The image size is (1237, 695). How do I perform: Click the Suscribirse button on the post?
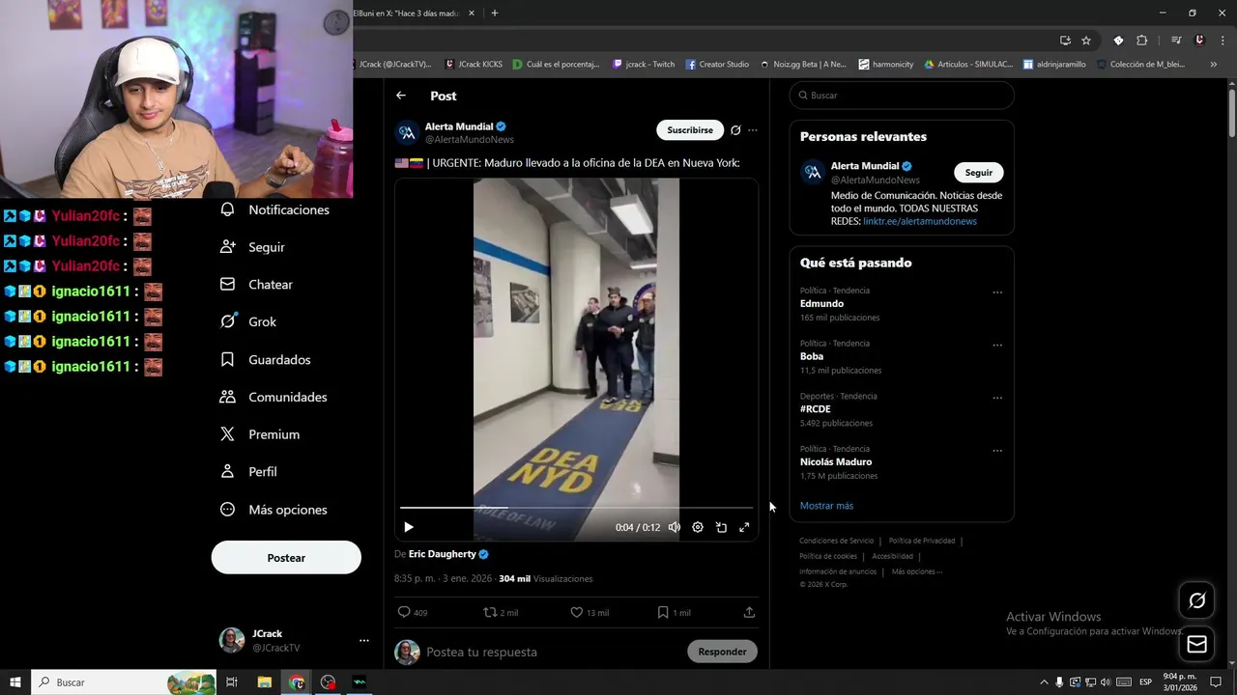tap(690, 130)
